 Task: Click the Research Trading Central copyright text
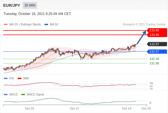pos(144,25)
